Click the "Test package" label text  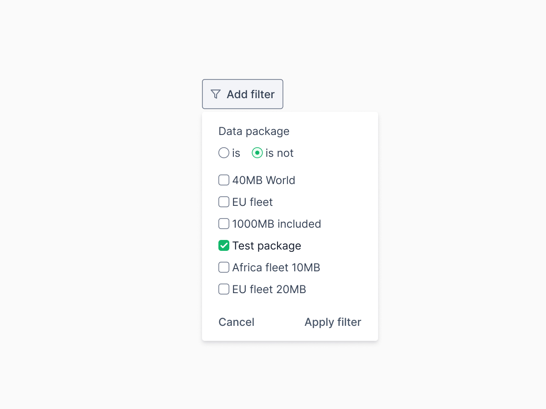tap(267, 246)
